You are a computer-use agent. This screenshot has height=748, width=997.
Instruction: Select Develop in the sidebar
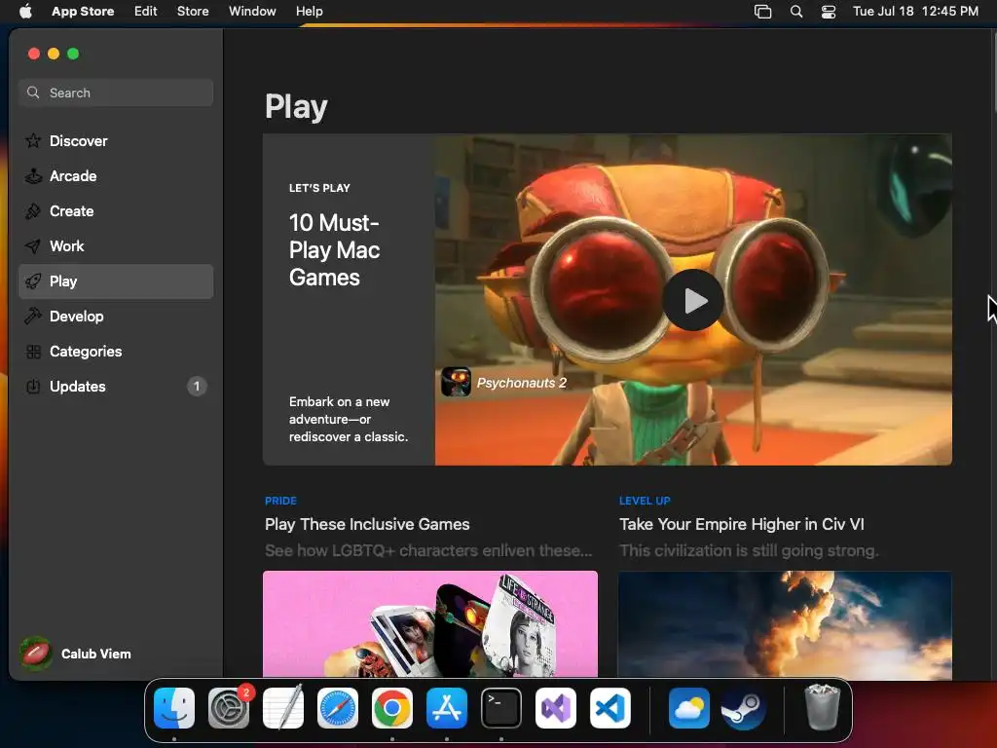[x=116, y=317]
